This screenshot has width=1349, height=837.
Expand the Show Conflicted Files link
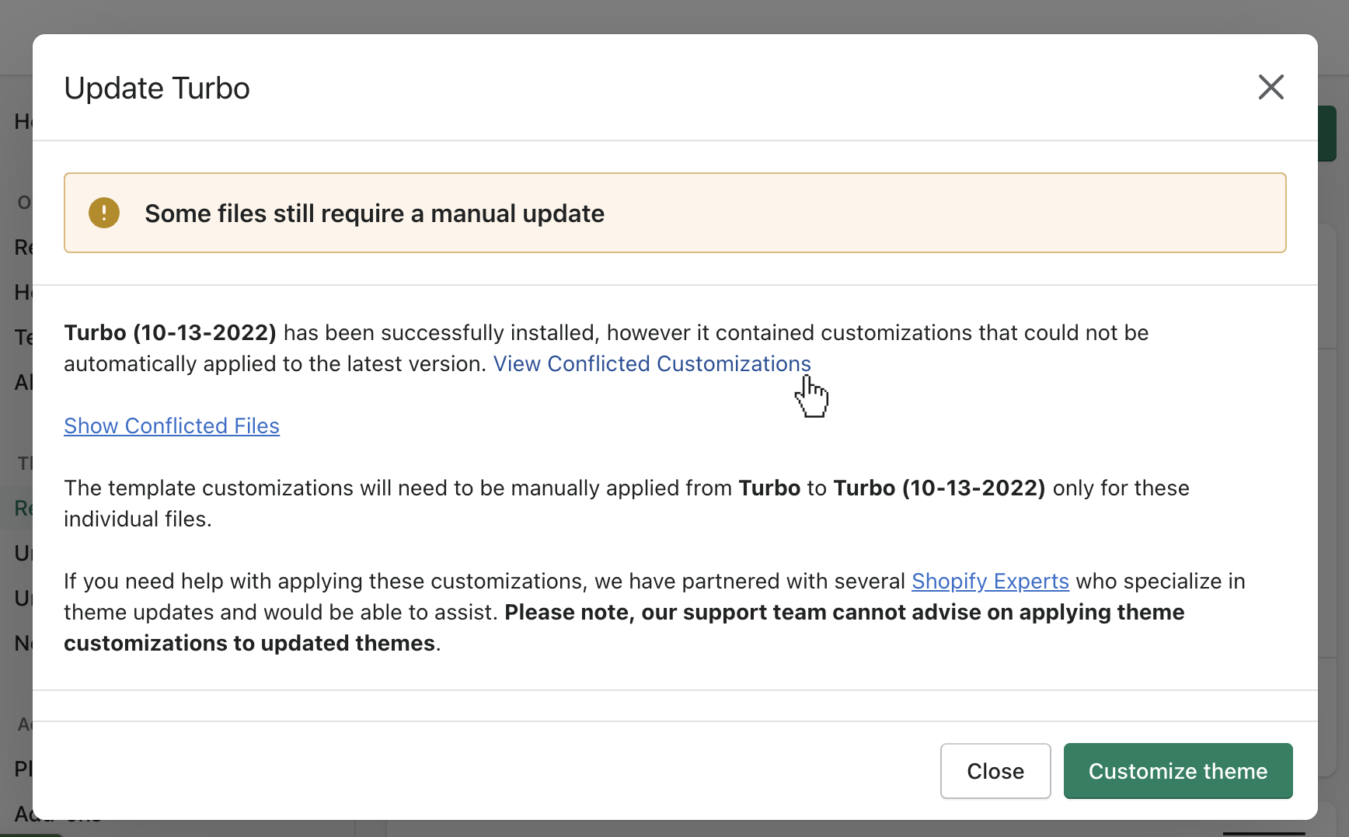[x=172, y=425]
